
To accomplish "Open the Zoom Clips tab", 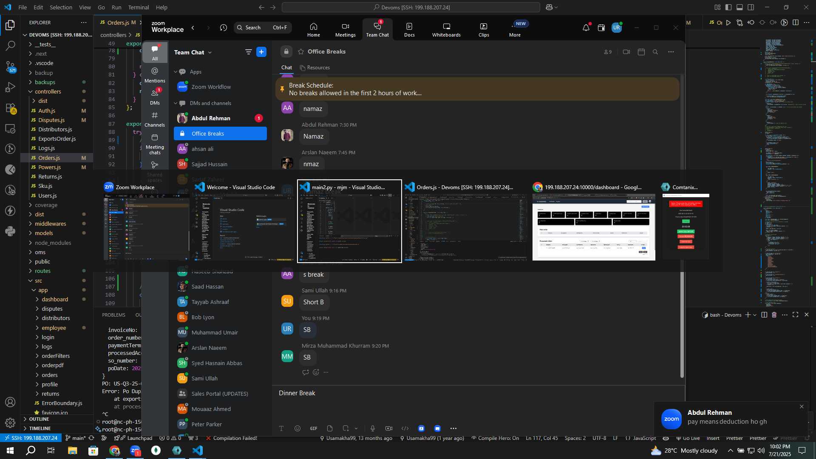I will pos(484,29).
